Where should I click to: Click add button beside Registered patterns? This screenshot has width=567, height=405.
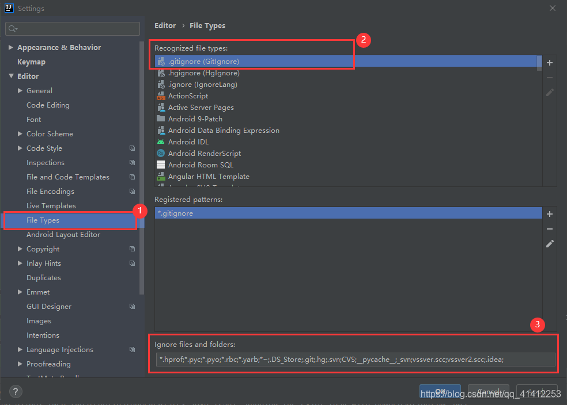550,214
